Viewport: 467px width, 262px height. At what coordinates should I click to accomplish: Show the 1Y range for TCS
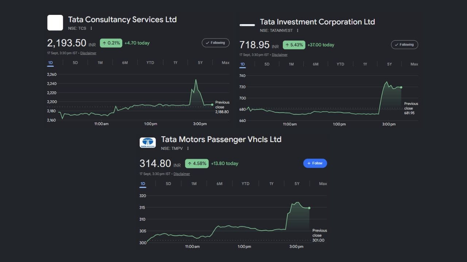[x=175, y=63]
